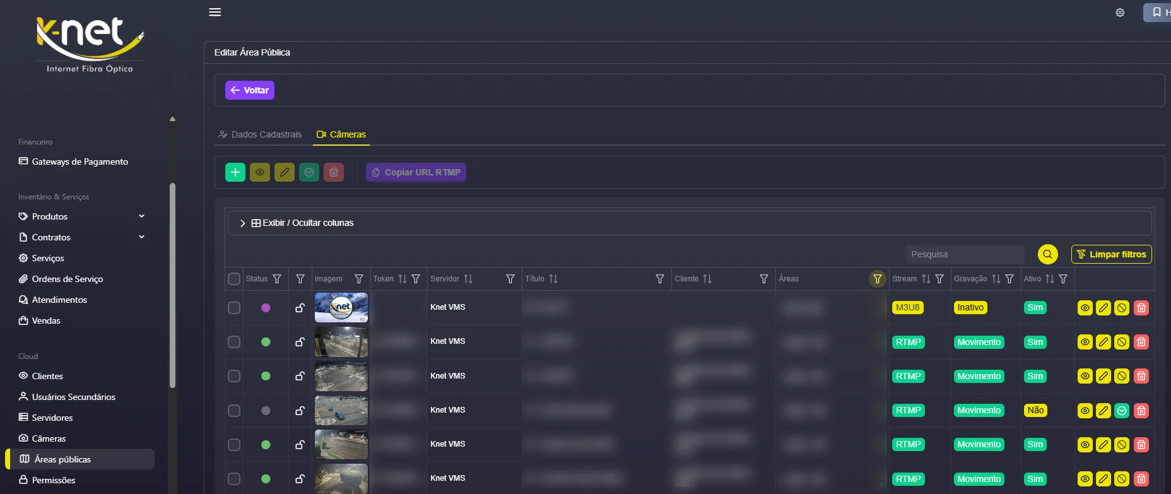Click the Pesquisa search field
Image resolution: width=1171 pixels, height=494 pixels.
965,254
